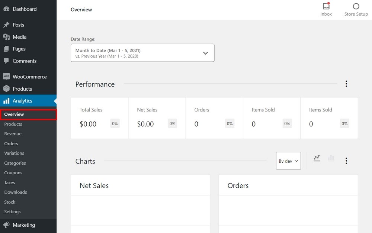Image resolution: width=372 pixels, height=233 pixels.
Task: Open Dashboard menu item
Action: (28, 9)
